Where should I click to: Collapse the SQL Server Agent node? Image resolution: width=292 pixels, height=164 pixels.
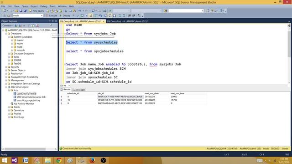coord(6,87)
